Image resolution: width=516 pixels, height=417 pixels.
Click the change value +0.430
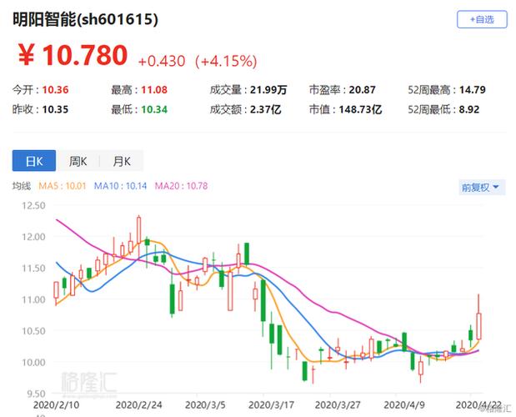coord(162,61)
